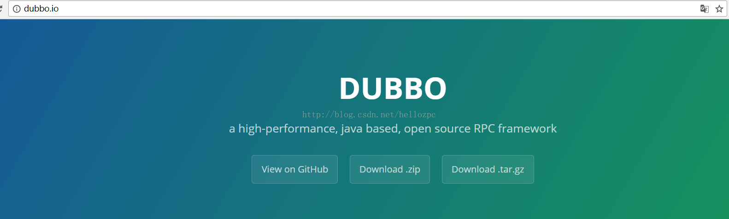Click the Download .zip button
729x219 pixels.
390,169
